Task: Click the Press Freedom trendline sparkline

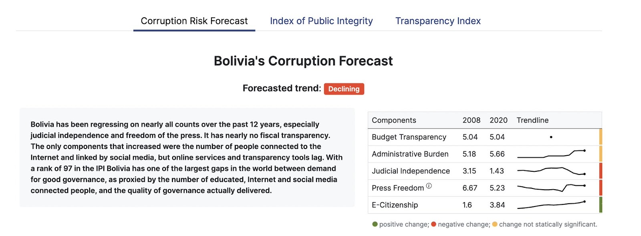Action: tap(551, 188)
